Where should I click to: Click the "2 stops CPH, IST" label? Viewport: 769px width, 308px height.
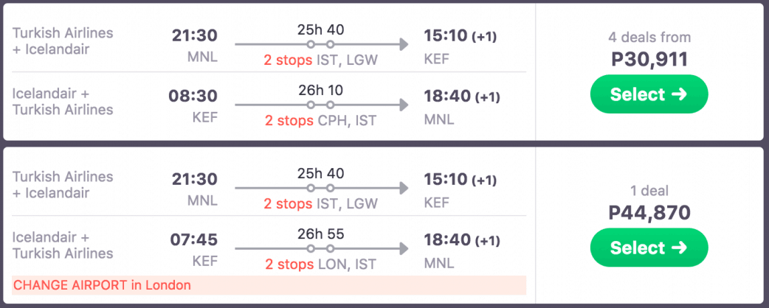320,120
